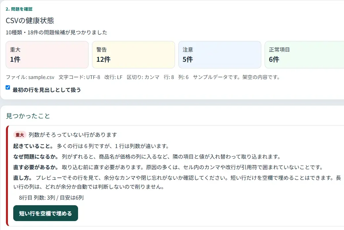Image resolution: width=344 pixels, height=230 pixels.
Task: Click the heading 列数がそろっていない行があります
Action: [73, 134]
